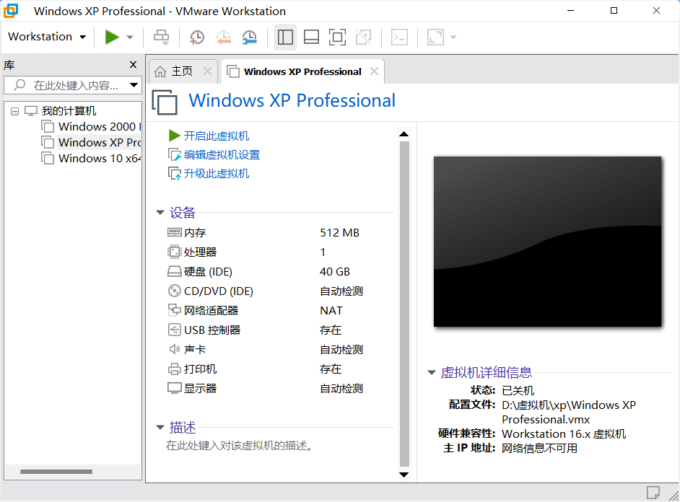Click the take snapshot clock icon
The image size is (680, 502).
click(197, 37)
